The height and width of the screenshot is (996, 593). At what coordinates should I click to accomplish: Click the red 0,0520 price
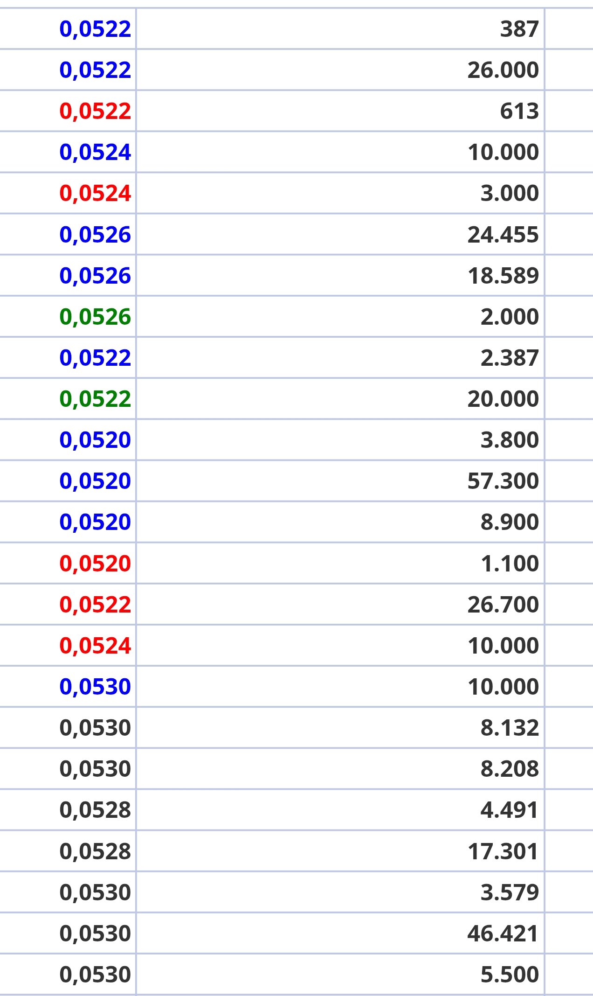pos(95,563)
